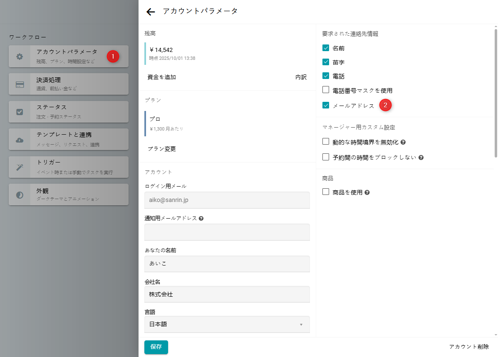
Task: Click the magic wand icon for トリガー
Action: [x=20, y=167]
